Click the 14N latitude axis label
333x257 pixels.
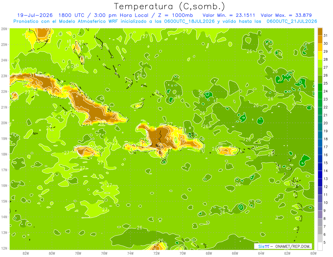[4, 217]
